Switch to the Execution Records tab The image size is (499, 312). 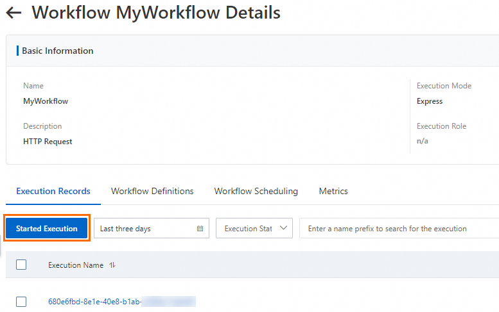pyautogui.click(x=53, y=191)
